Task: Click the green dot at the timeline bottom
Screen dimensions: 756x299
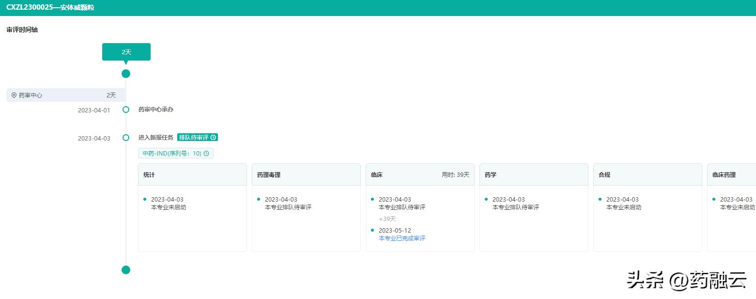Action: (126, 270)
